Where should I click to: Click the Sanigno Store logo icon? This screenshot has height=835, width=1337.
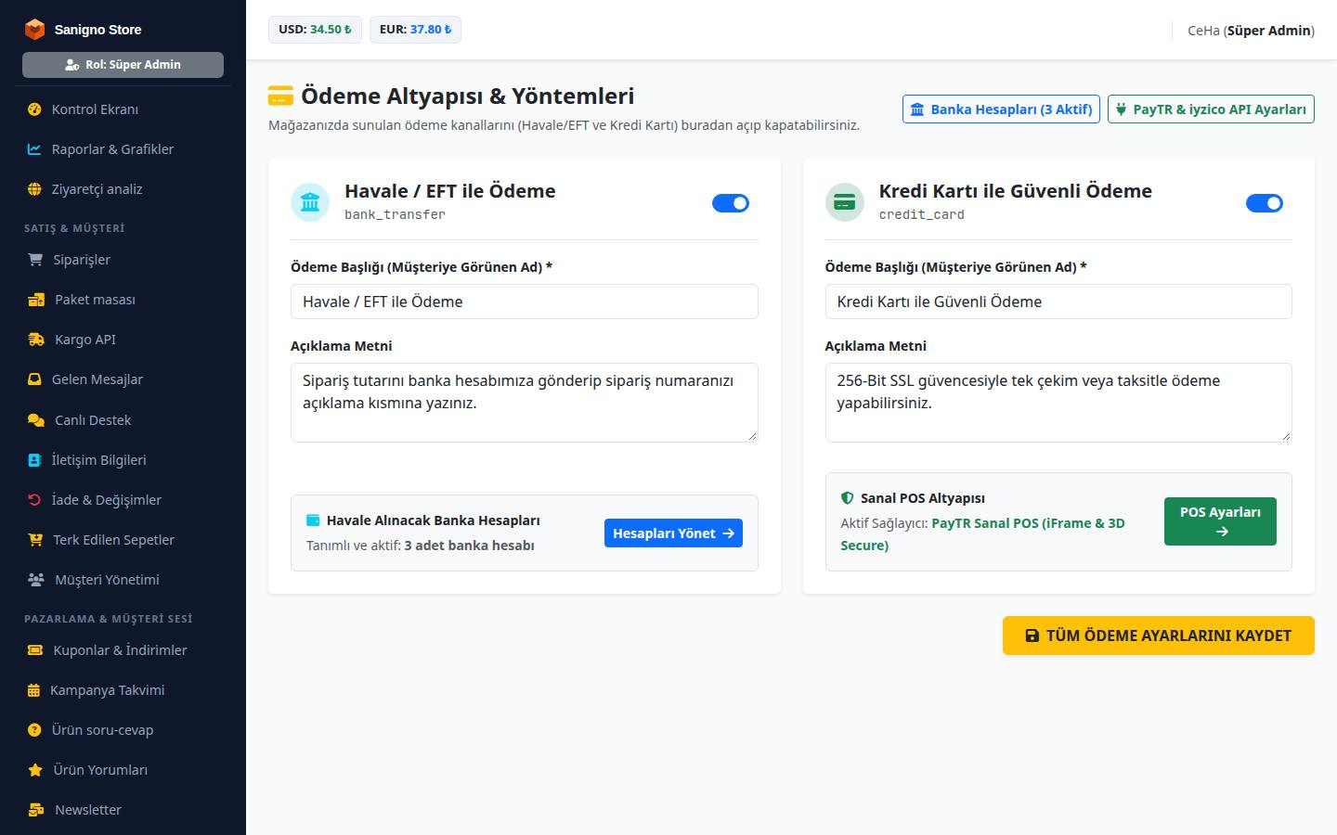pyautogui.click(x=34, y=30)
